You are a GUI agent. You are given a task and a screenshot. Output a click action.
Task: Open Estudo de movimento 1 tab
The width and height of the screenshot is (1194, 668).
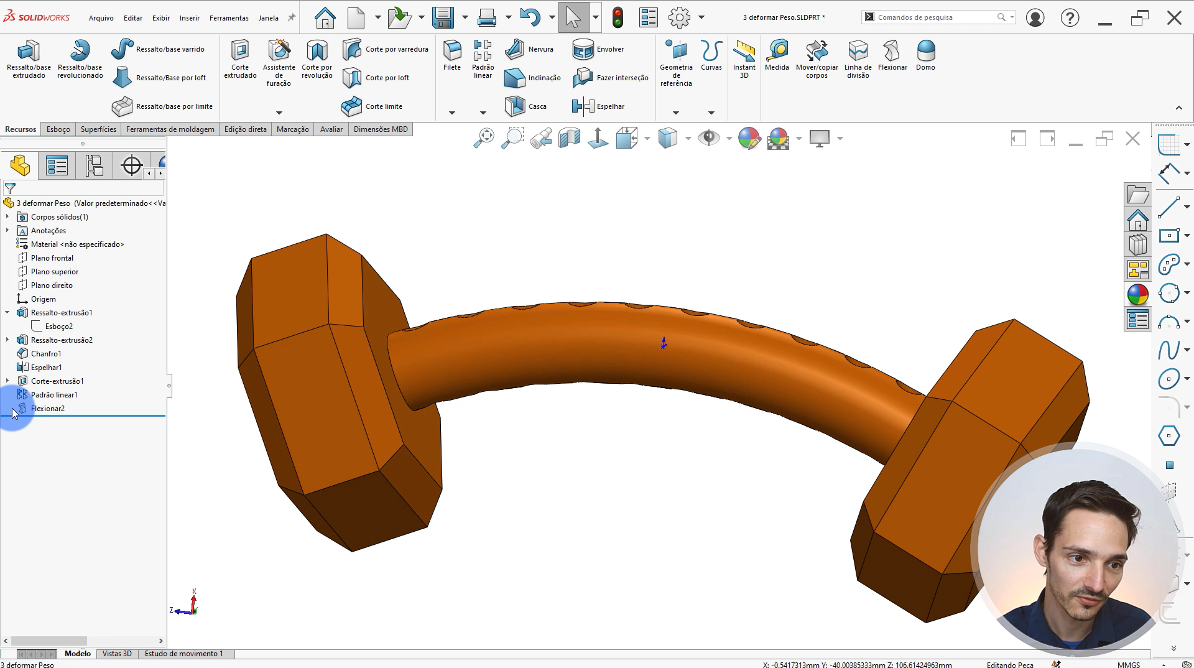click(x=183, y=654)
